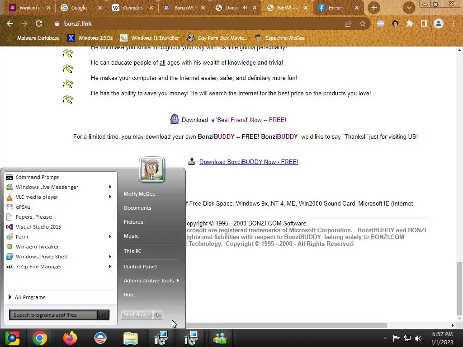Open Music from Start menu
The width and height of the screenshot is (463, 347).
tap(131, 236)
